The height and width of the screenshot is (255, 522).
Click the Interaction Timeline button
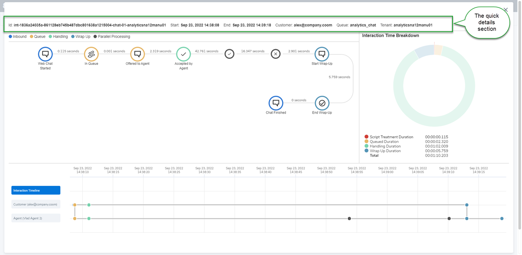tap(36, 190)
